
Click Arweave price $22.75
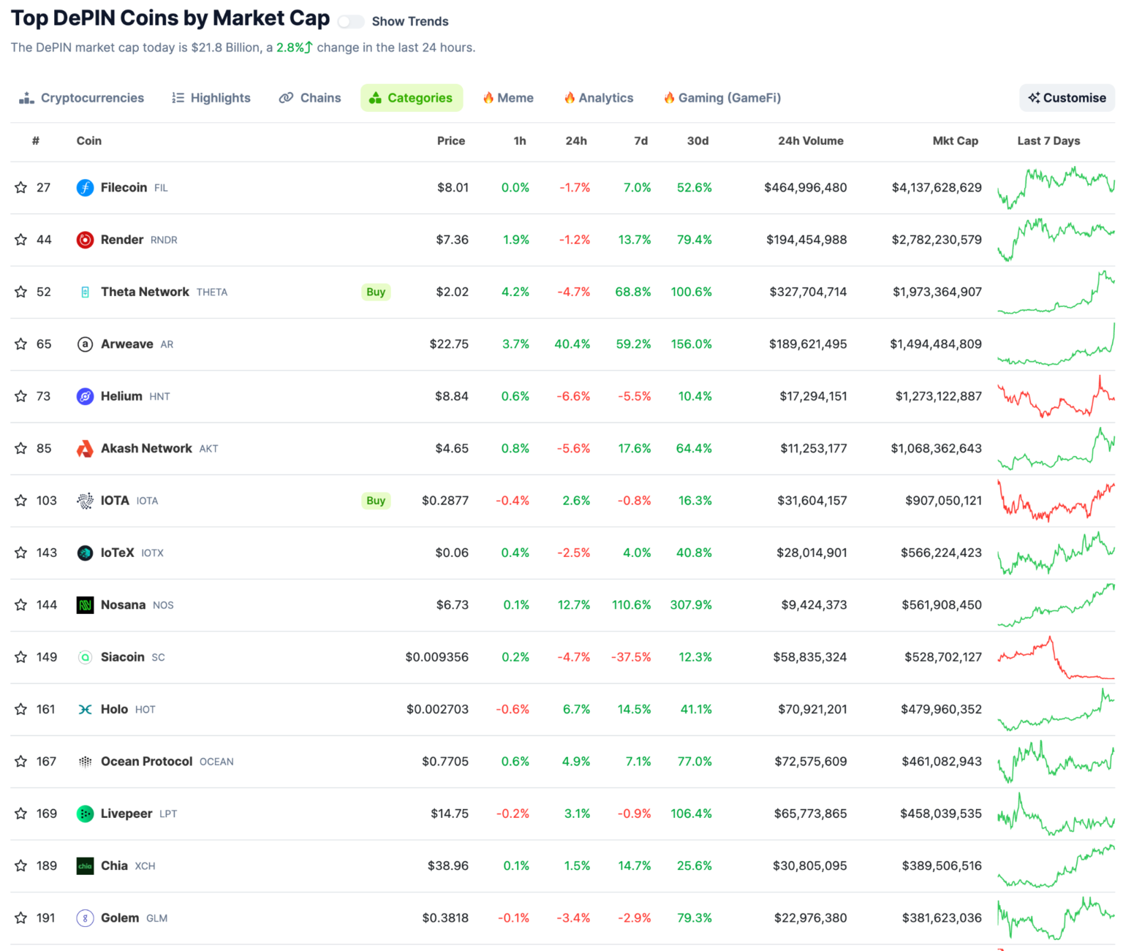click(449, 344)
